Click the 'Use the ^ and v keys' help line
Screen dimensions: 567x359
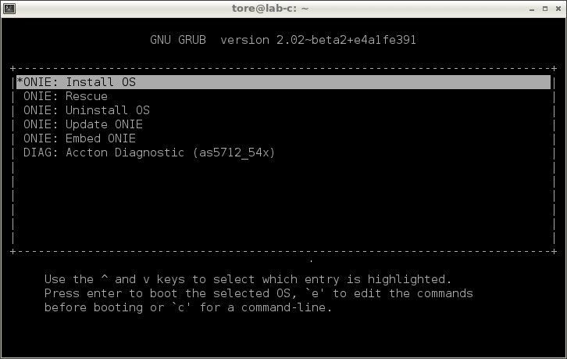tap(248, 279)
